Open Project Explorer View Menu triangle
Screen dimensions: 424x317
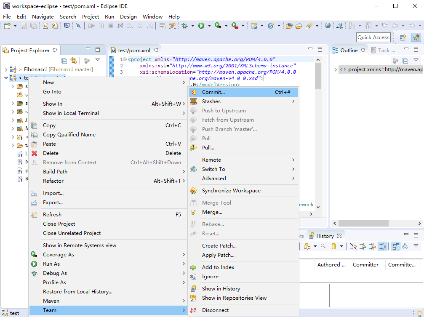[x=98, y=60]
